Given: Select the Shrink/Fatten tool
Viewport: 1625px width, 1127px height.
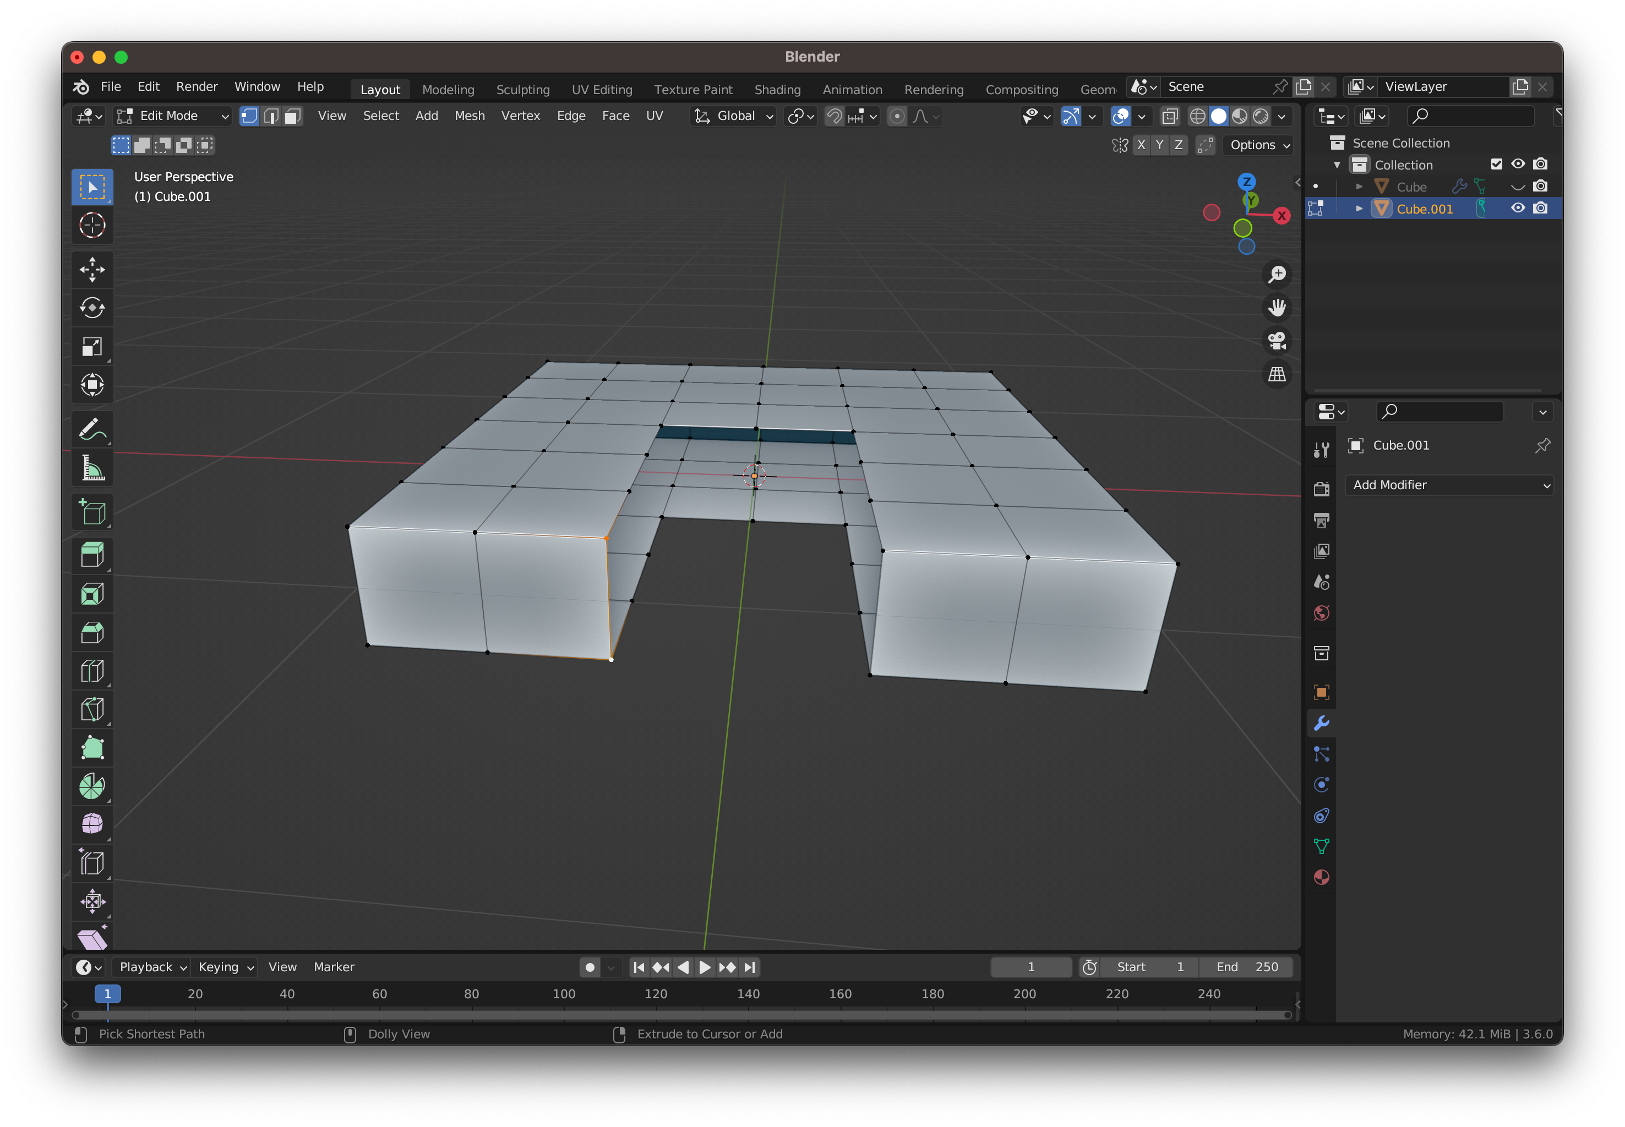Looking at the screenshot, I should coord(92,902).
